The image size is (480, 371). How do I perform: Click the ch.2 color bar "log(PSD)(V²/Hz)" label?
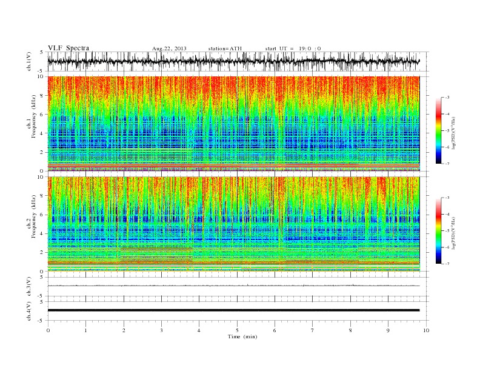click(453, 233)
